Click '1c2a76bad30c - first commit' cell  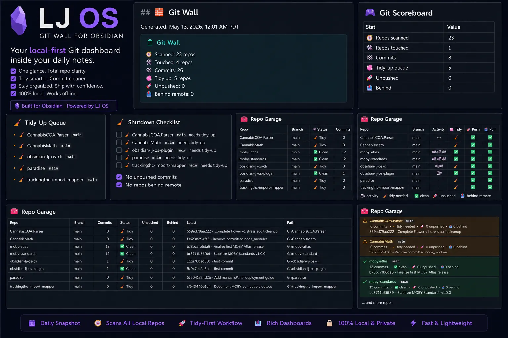(x=210, y=261)
